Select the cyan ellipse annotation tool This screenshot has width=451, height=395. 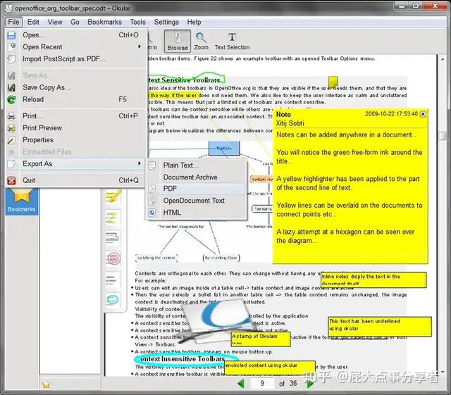pos(113,300)
